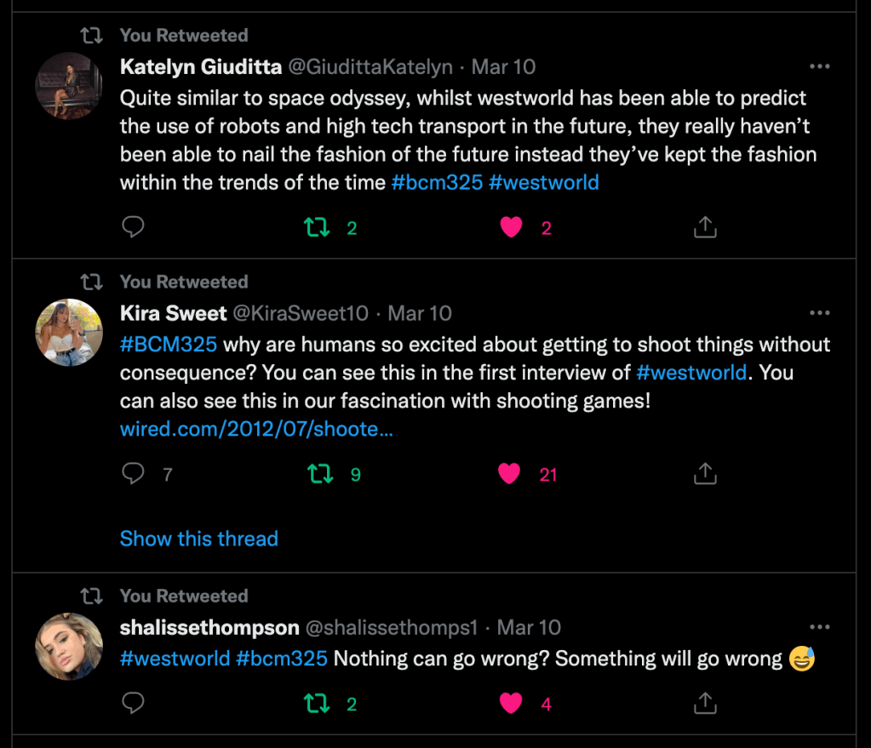Open the #BCM325 hashtag in Kira's tweet
Image resolution: width=871 pixels, height=748 pixels.
click(x=169, y=344)
